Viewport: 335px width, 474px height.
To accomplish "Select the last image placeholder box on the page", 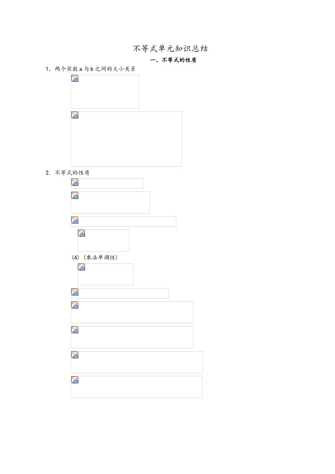I will click(x=137, y=387).
